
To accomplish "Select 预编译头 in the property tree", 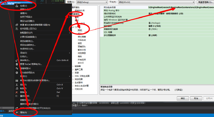I will pos(82,46).
